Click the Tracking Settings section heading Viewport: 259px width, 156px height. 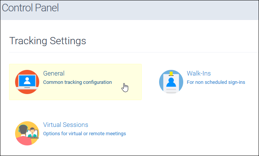coord(48,40)
